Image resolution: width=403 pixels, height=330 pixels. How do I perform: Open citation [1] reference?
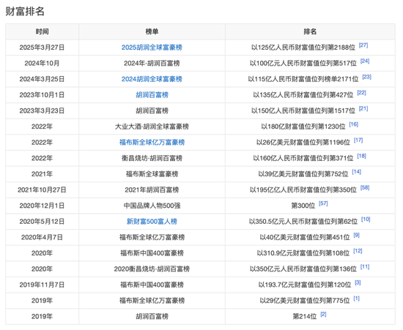click(x=356, y=299)
